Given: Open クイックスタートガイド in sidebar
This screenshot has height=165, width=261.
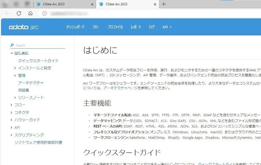Looking at the screenshot, I should [x=38, y=61].
